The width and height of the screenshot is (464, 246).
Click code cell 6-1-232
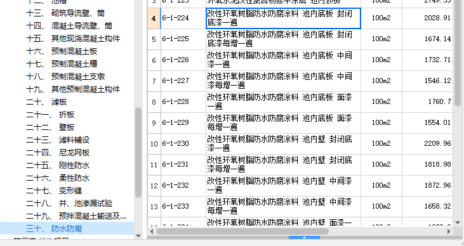(183, 186)
